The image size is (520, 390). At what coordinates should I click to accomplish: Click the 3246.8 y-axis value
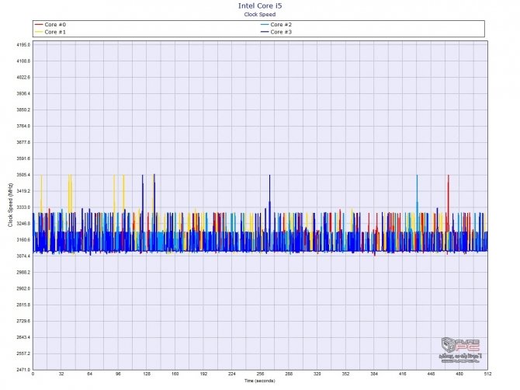tap(23, 224)
